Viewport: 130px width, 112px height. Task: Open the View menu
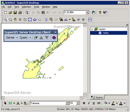(17, 7)
